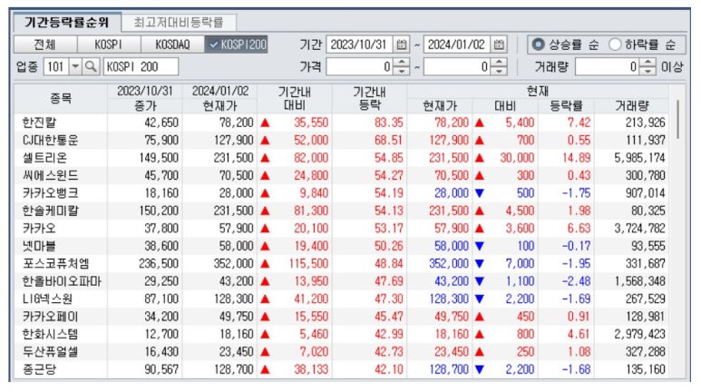Click the KOSPI 200 sector name field
Image resolution: width=701 pixels, height=392 pixels.
[x=141, y=67]
